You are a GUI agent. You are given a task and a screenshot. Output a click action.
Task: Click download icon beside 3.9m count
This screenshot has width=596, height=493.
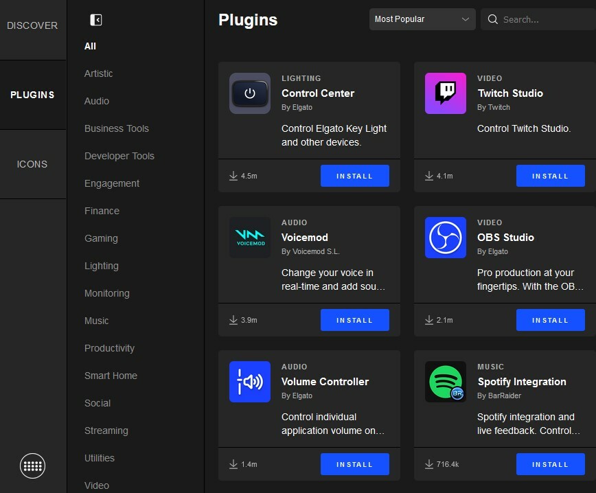click(233, 320)
